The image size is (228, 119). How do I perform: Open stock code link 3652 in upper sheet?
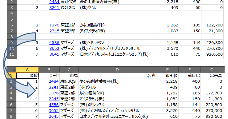tap(54, 48)
